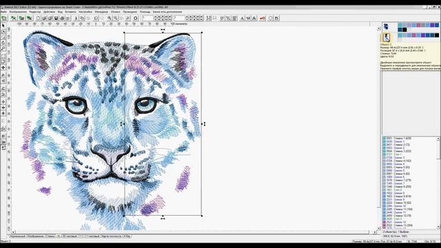Click the second numeric input field in toolbar
This screenshot has height=248, width=441.
pyautogui.click(x=179, y=19)
